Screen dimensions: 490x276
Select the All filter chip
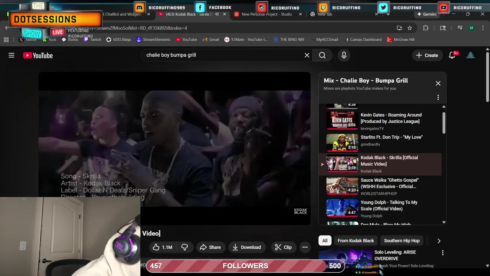click(x=325, y=241)
